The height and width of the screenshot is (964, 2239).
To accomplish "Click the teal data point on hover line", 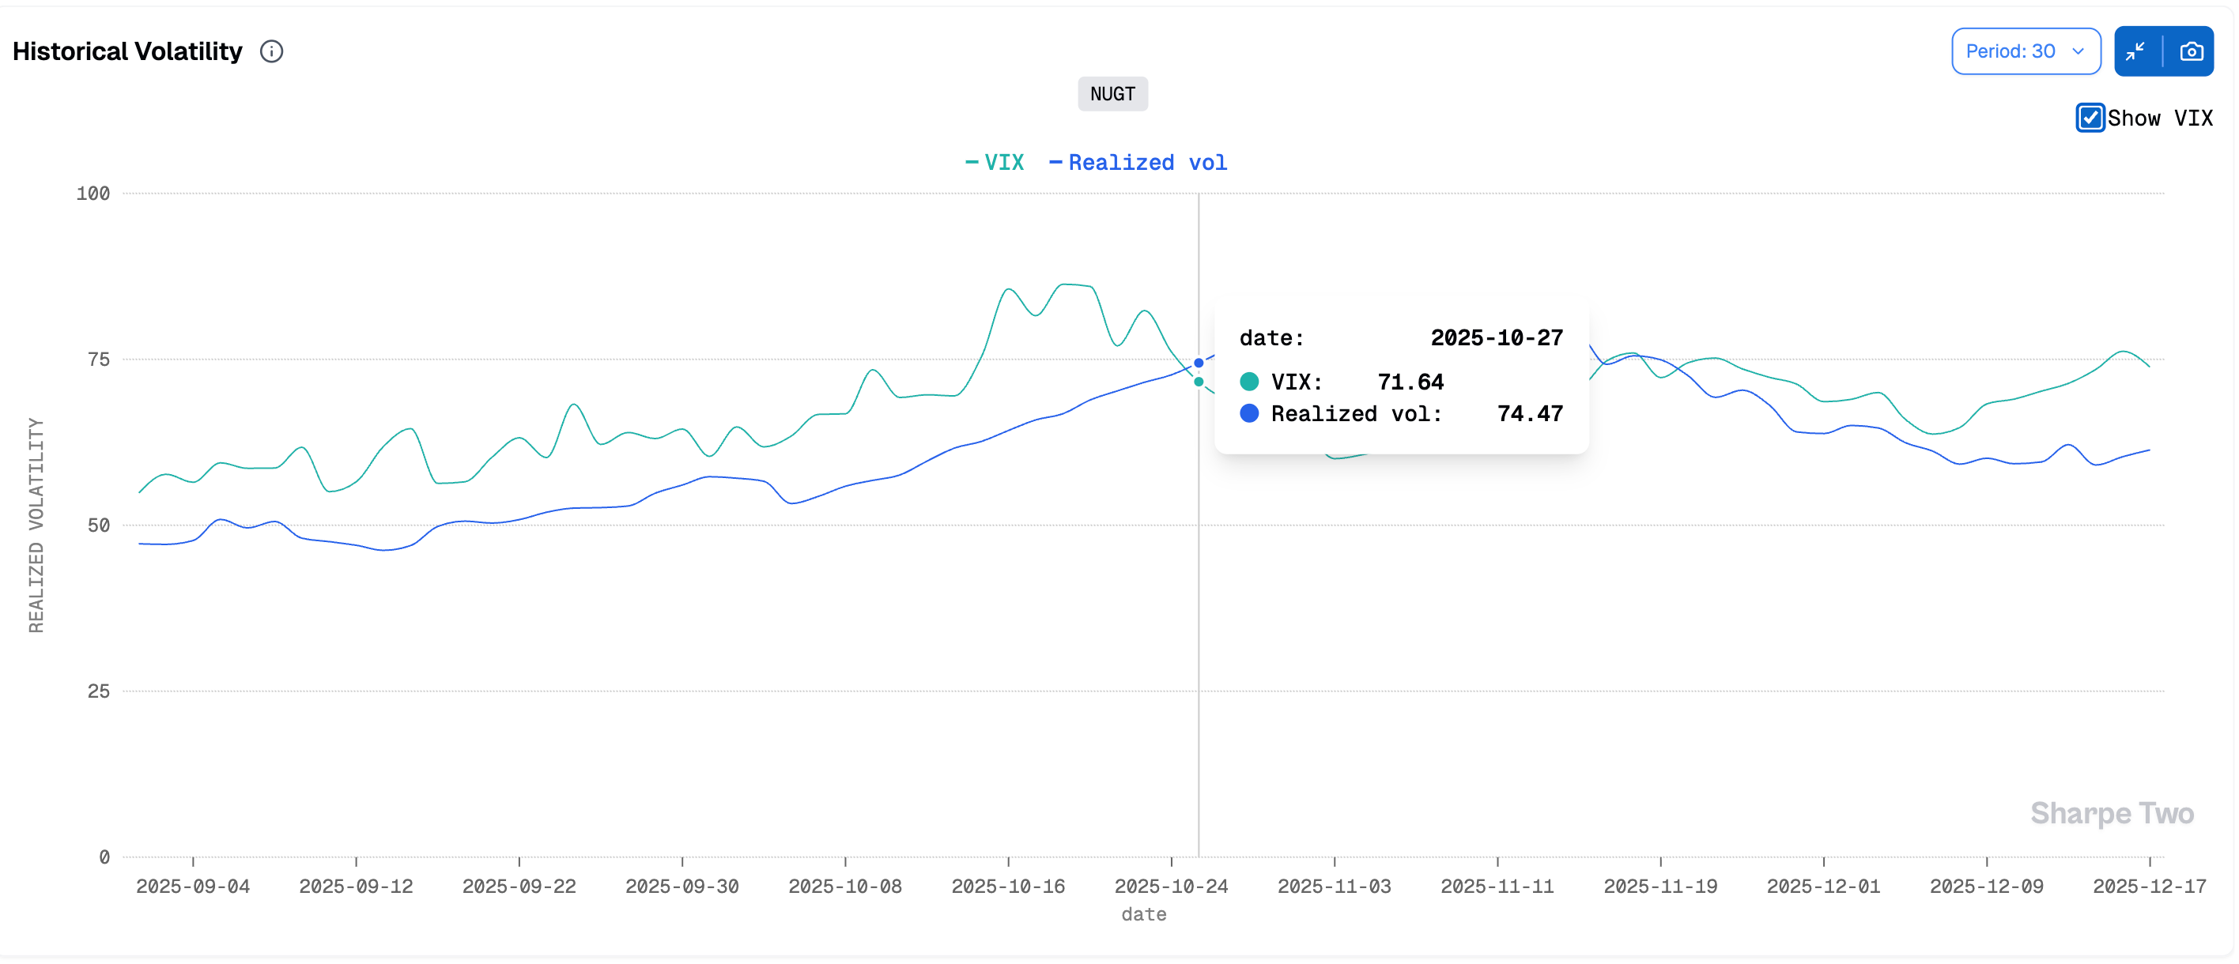I will (x=1199, y=382).
